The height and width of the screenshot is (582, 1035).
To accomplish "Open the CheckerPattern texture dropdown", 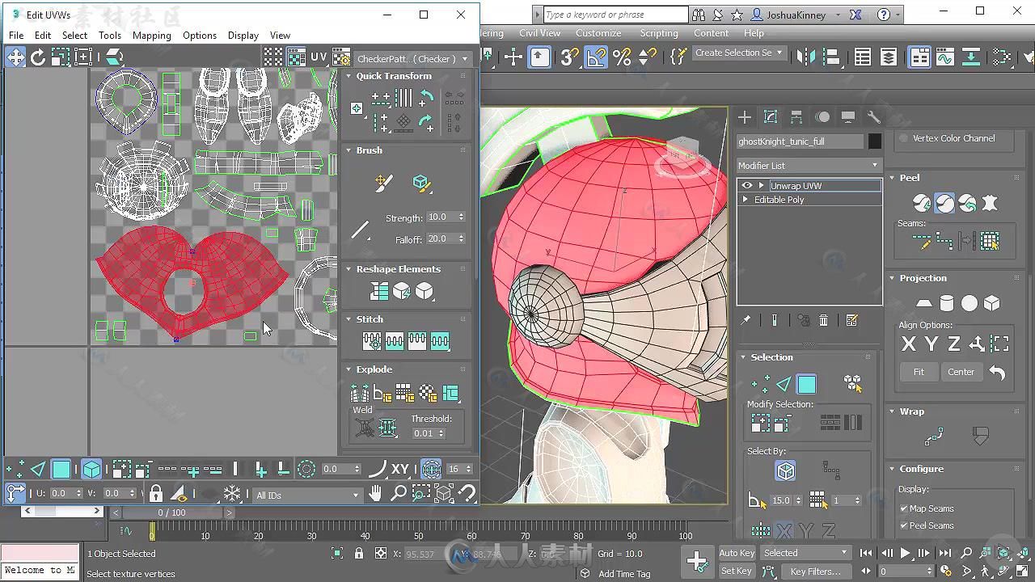I will [x=412, y=59].
